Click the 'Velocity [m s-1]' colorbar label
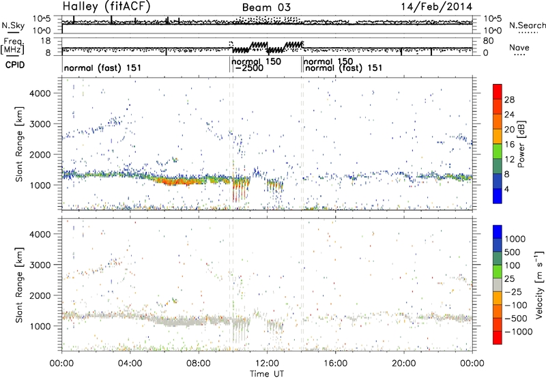 539,285
